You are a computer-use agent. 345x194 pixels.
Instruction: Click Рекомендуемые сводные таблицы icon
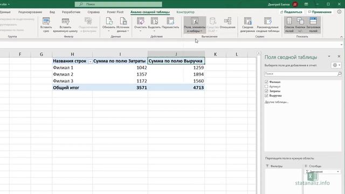[x=267, y=21]
